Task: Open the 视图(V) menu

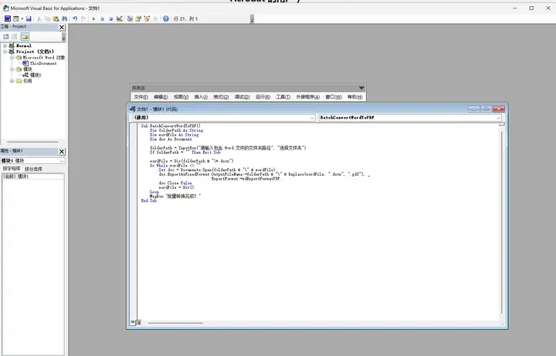Action: pyautogui.click(x=181, y=97)
